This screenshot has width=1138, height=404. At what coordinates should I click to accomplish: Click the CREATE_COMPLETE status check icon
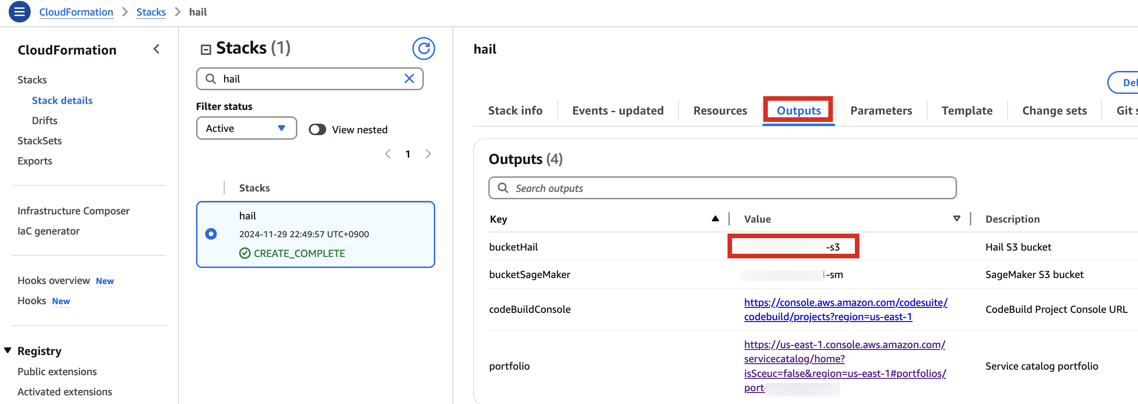click(245, 253)
